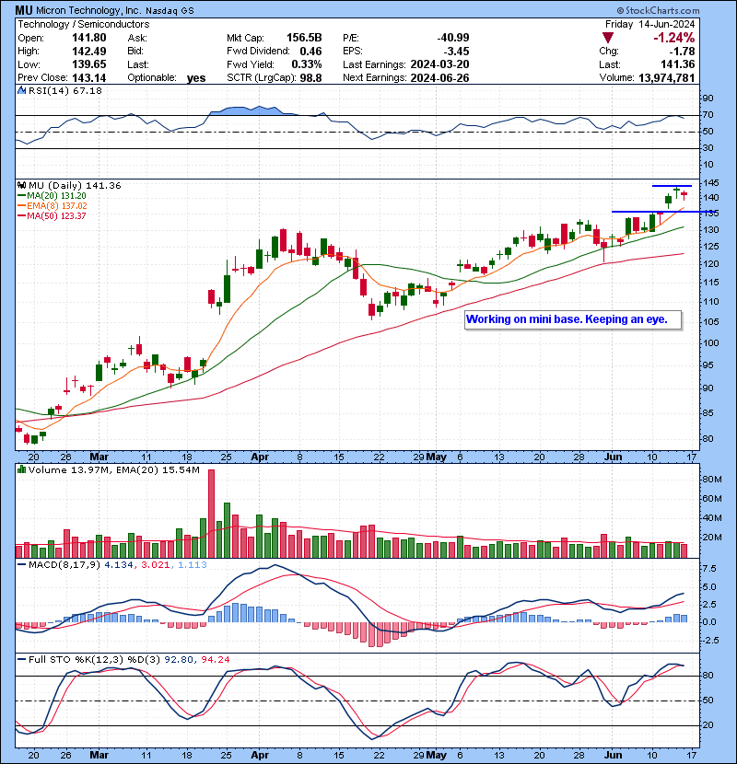Click the Open value 141.80
Image resolution: width=737 pixels, height=764 pixels.
pos(88,38)
